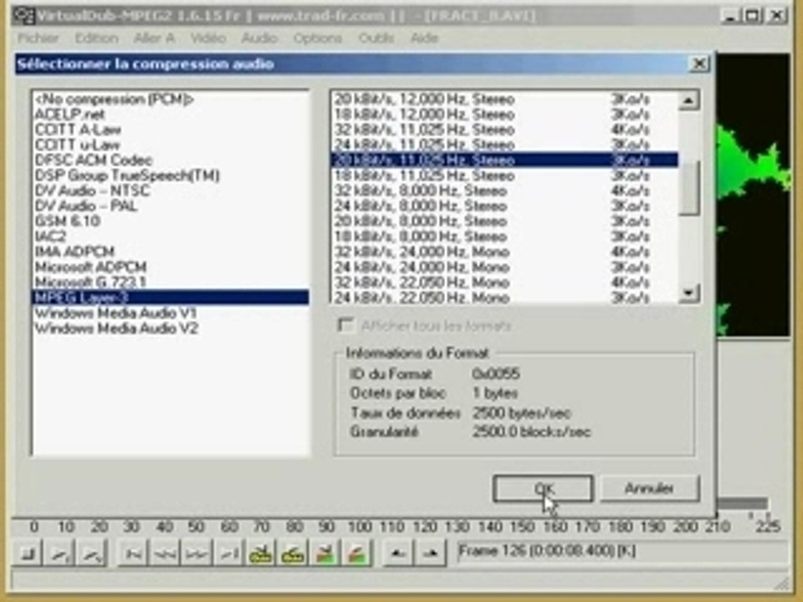This screenshot has height=602, width=803.
Task: Choose 32 kBit/s, 22,050 Hz, Mono format
Action: point(504,282)
